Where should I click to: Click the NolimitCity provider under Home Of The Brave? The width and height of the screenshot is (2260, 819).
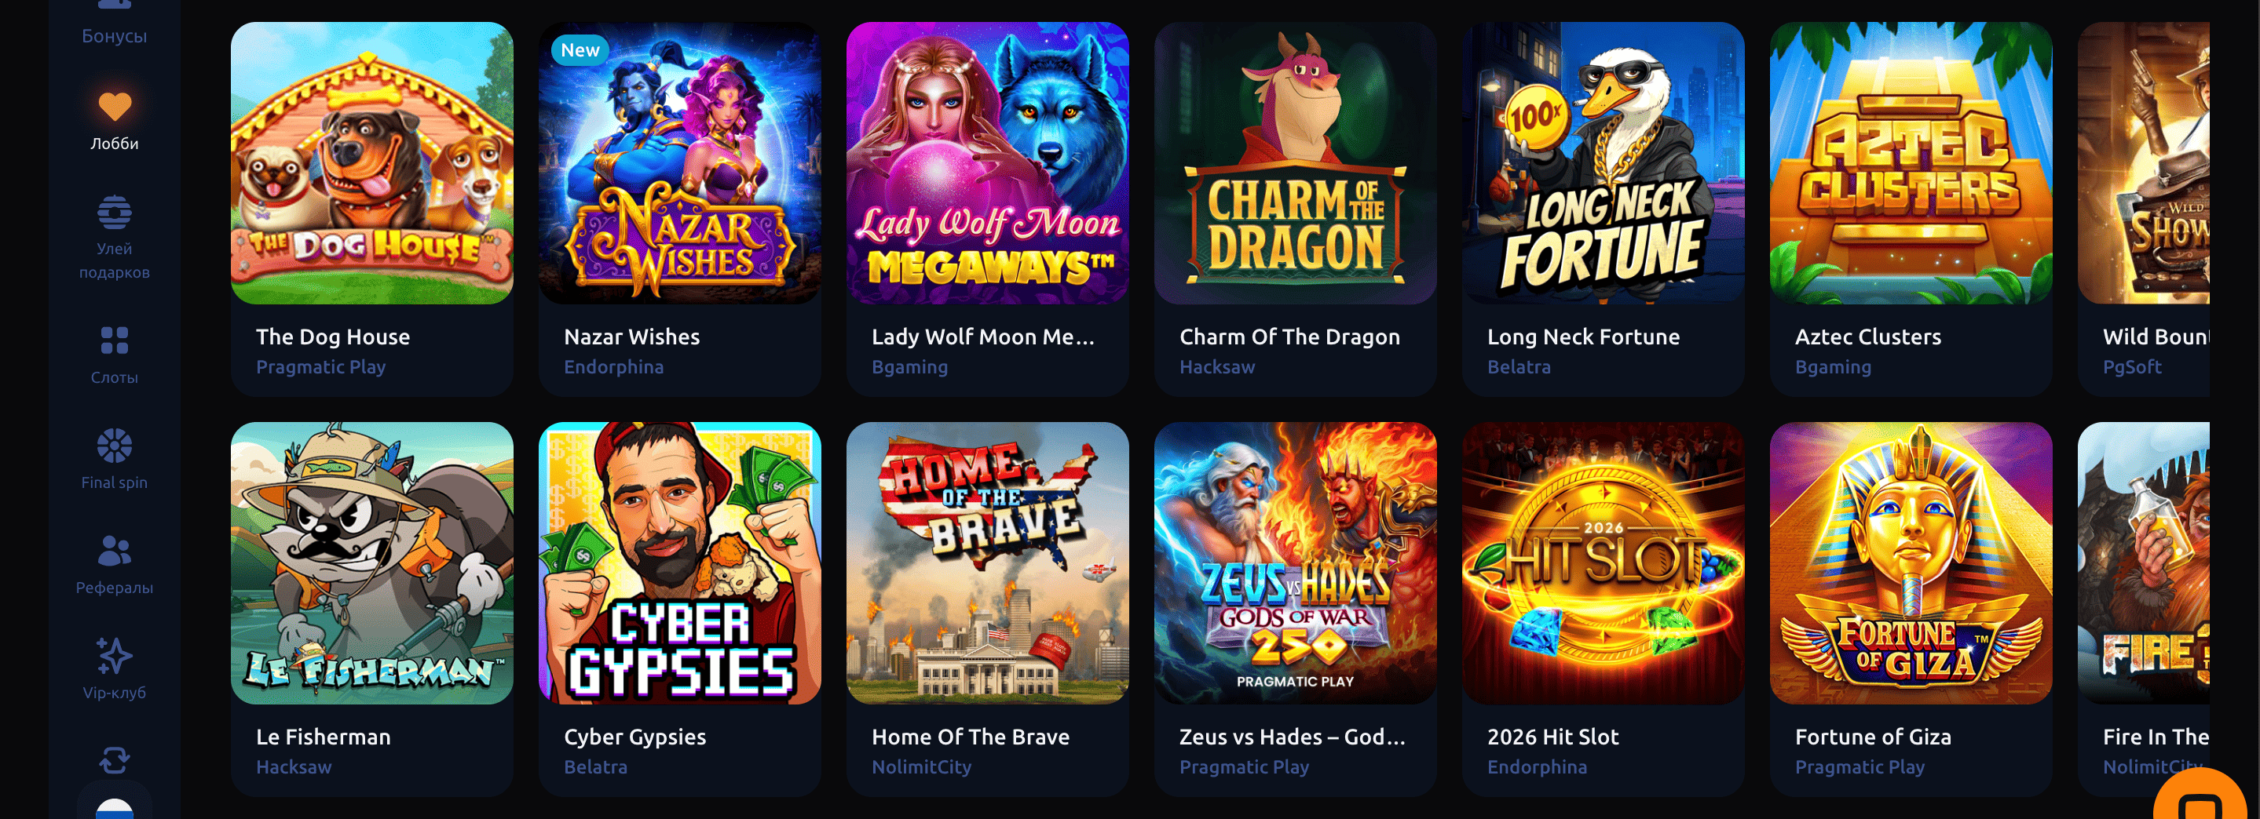click(921, 766)
